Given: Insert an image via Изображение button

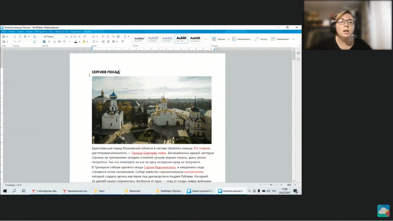Looking at the screenshot, I should click(241, 39).
